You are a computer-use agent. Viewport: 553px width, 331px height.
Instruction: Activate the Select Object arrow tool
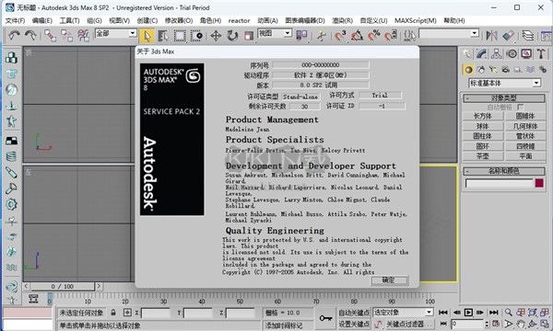tap(147, 36)
